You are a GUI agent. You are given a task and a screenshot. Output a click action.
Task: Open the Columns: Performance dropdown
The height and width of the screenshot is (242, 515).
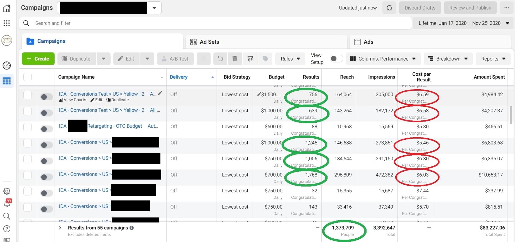[383, 59]
